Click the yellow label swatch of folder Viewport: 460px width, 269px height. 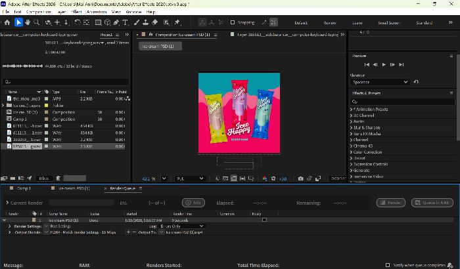point(47,105)
